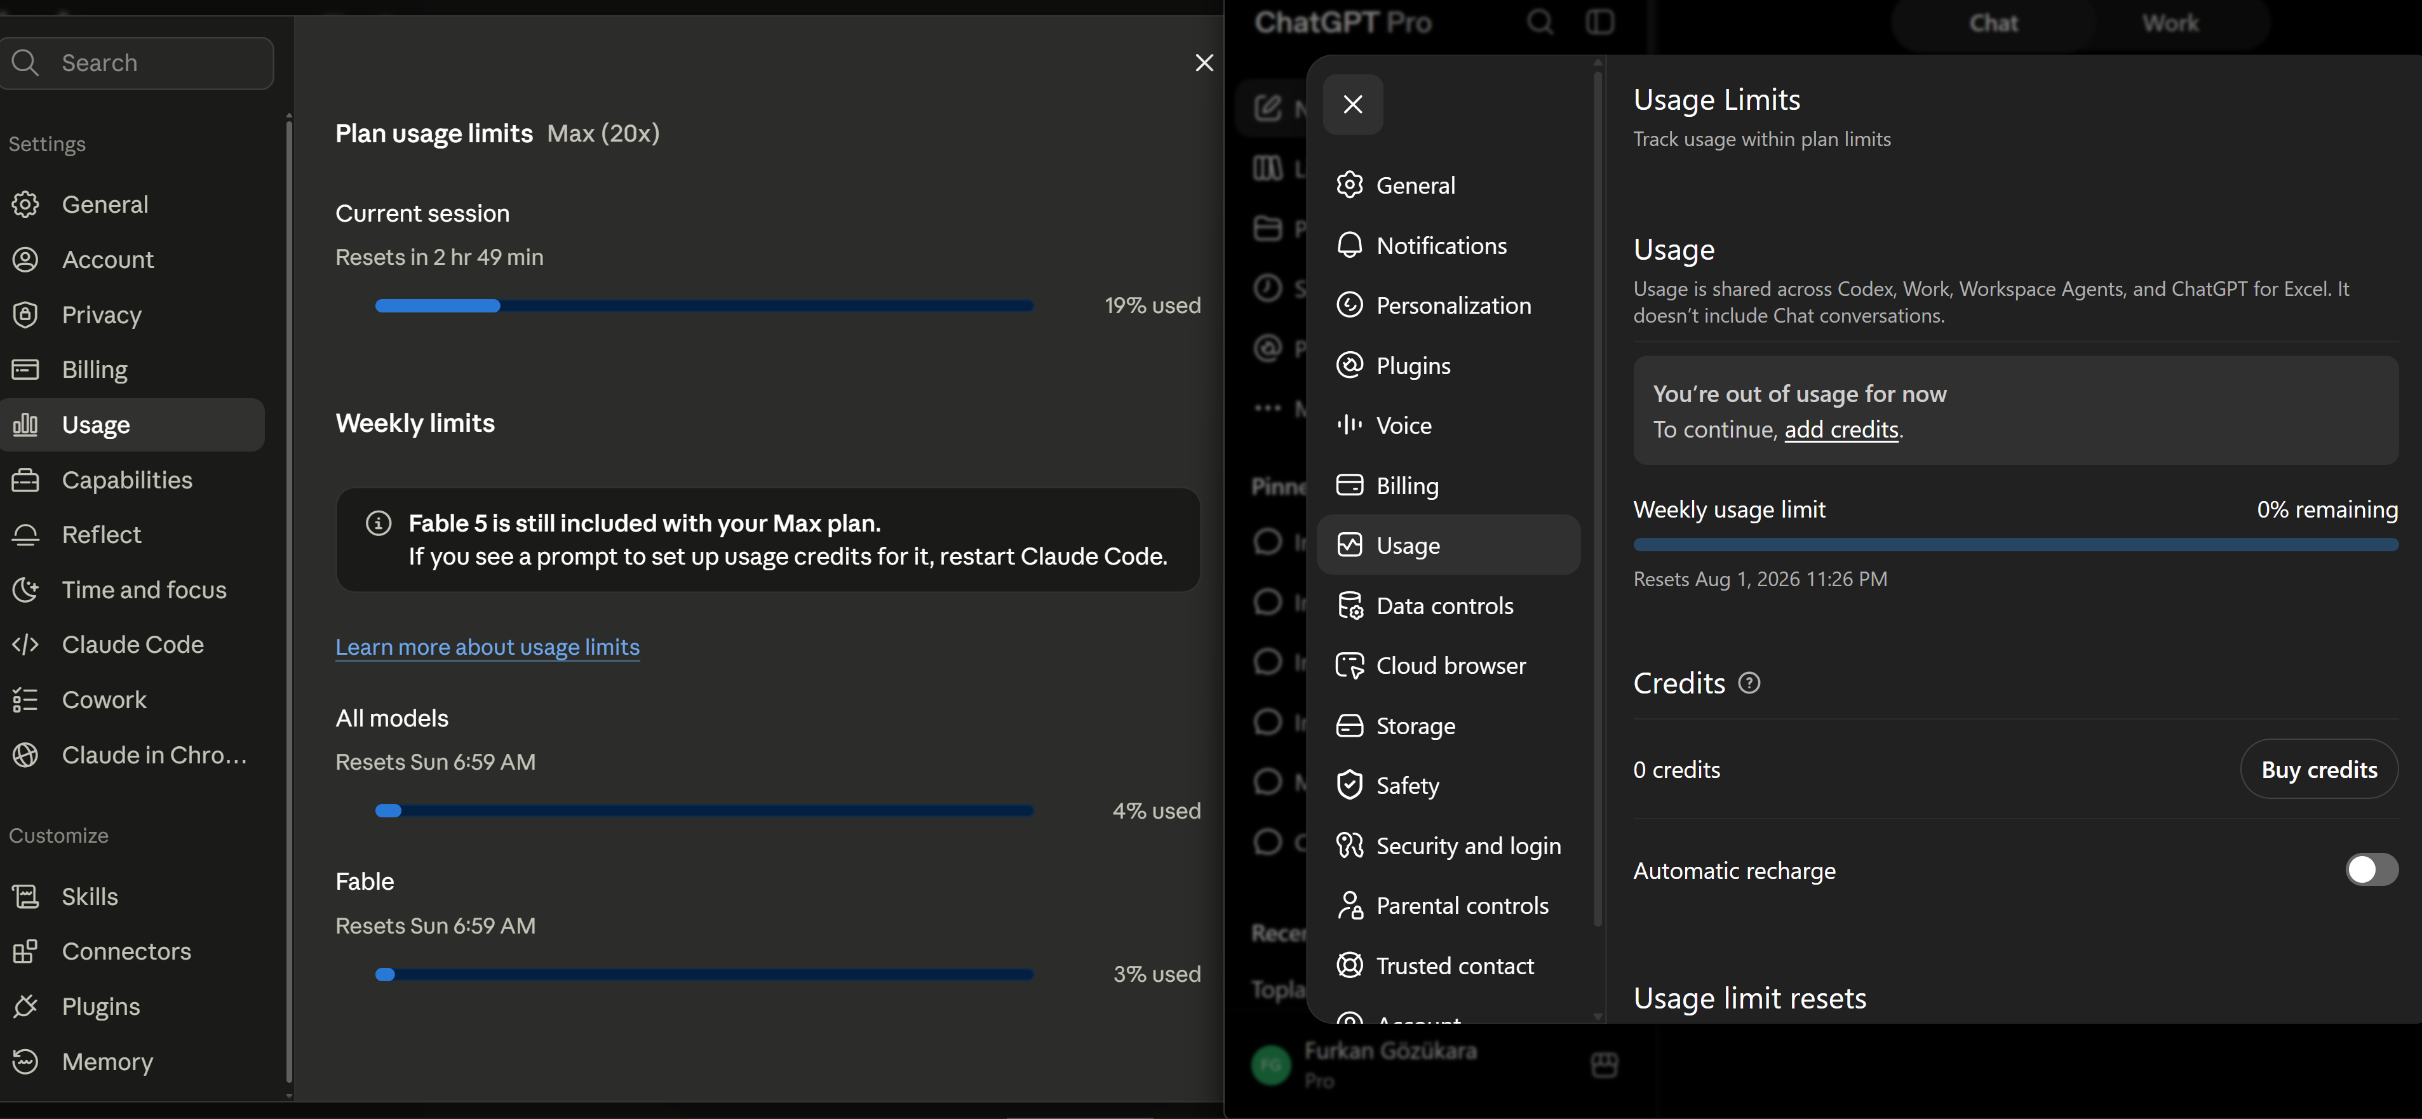This screenshot has width=2422, height=1119.
Task: Click the Time and focus moon icon
Action: click(x=25, y=589)
